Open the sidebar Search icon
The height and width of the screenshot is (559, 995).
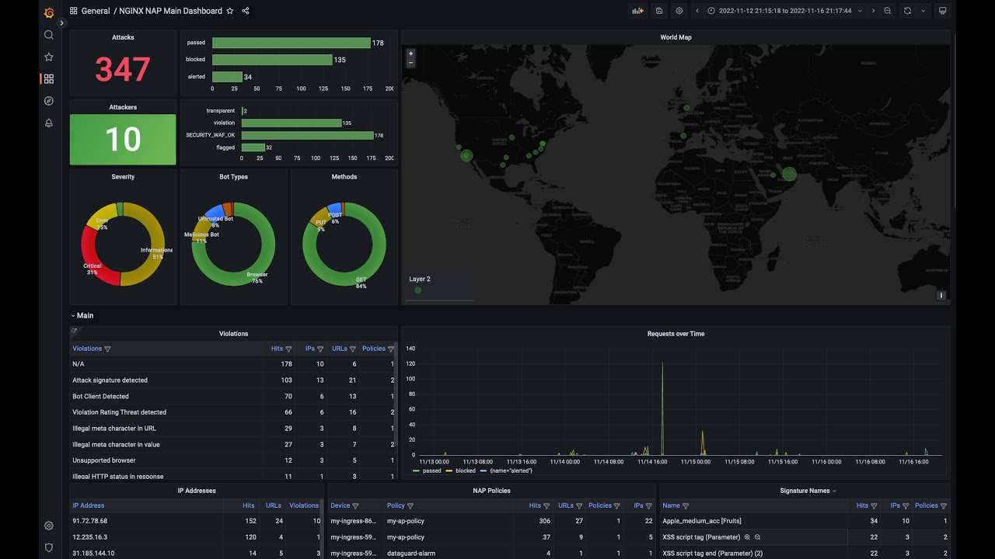point(49,35)
